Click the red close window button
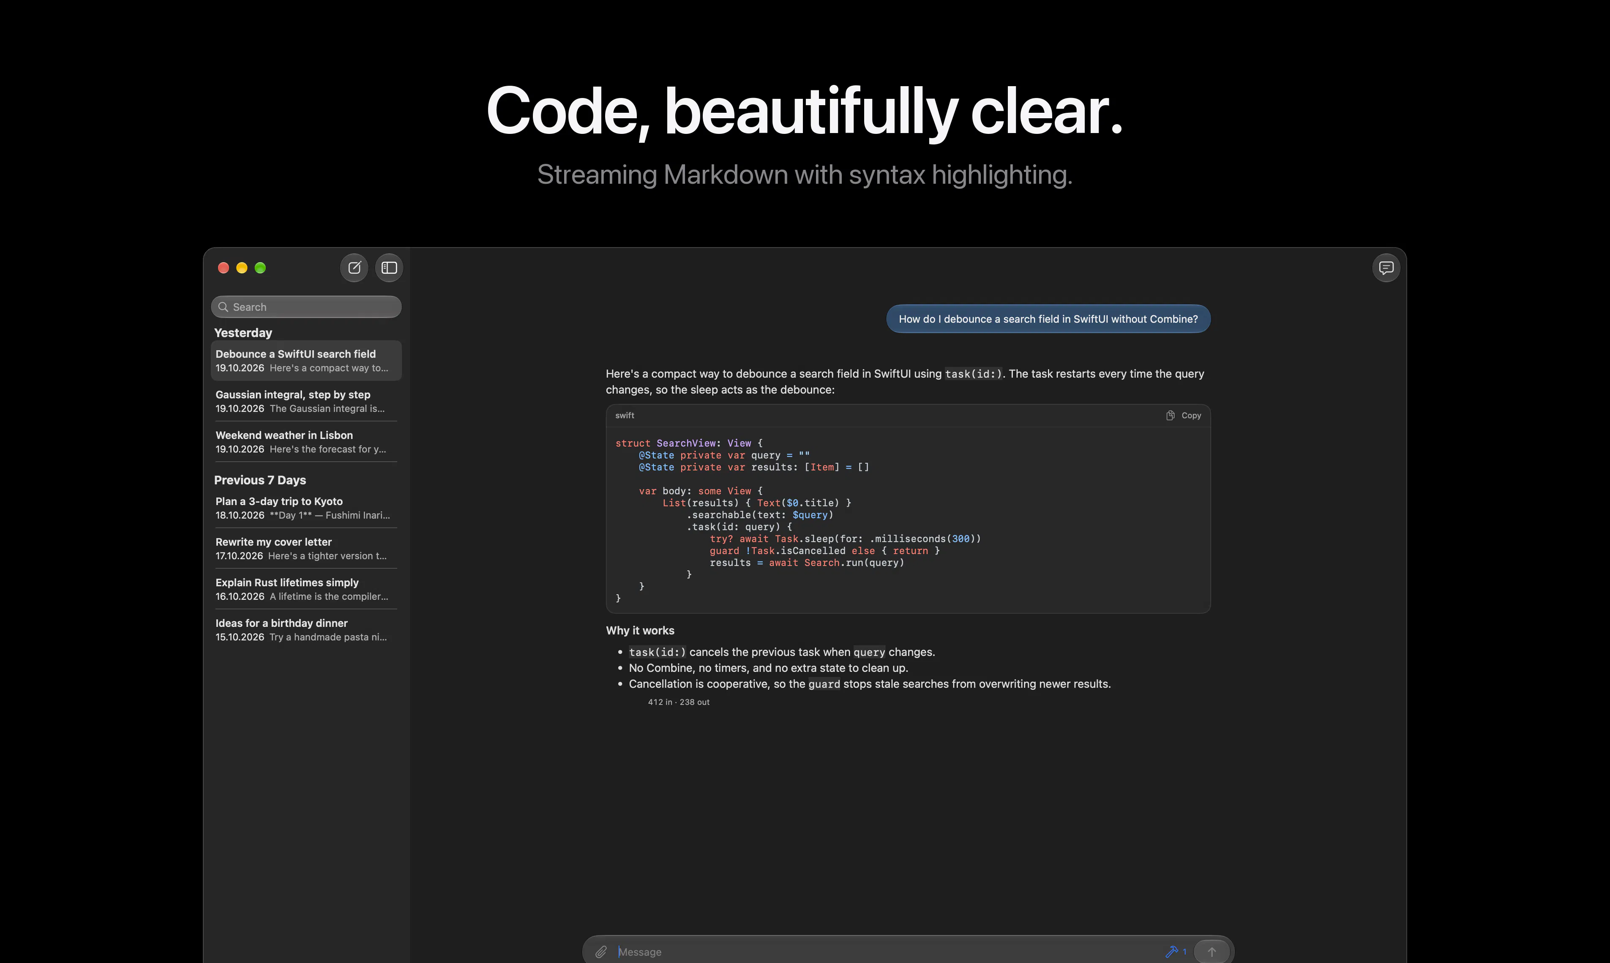This screenshot has width=1610, height=963. coord(223,267)
